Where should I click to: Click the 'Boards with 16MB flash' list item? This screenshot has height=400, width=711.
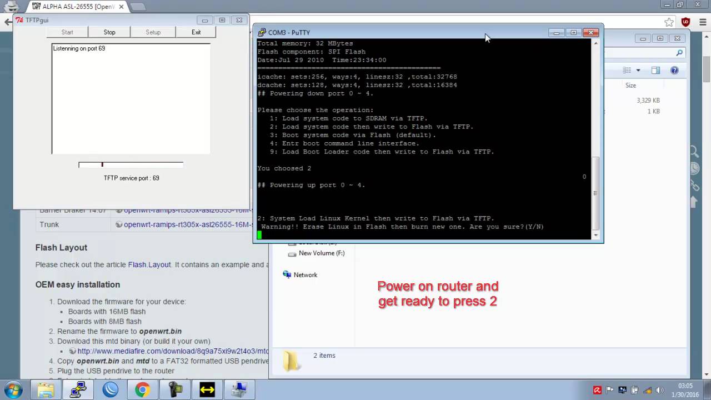click(x=107, y=312)
